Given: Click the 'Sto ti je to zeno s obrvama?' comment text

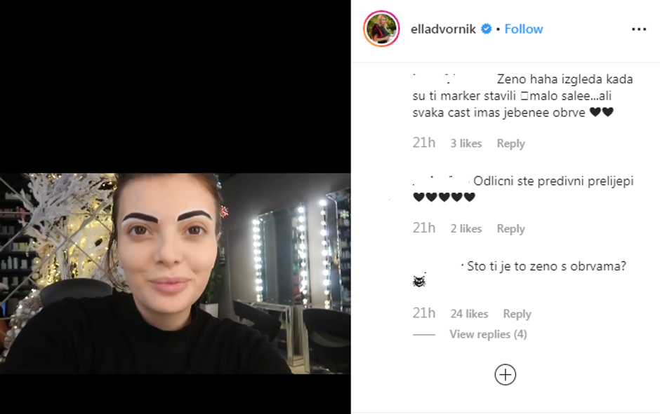Looking at the screenshot, I should (x=547, y=266).
